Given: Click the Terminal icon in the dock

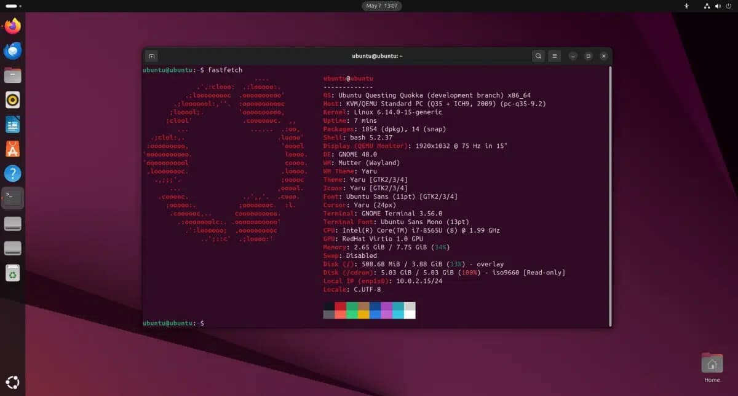Looking at the screenshot, I should pyautogui.click(x=12, y=198).
